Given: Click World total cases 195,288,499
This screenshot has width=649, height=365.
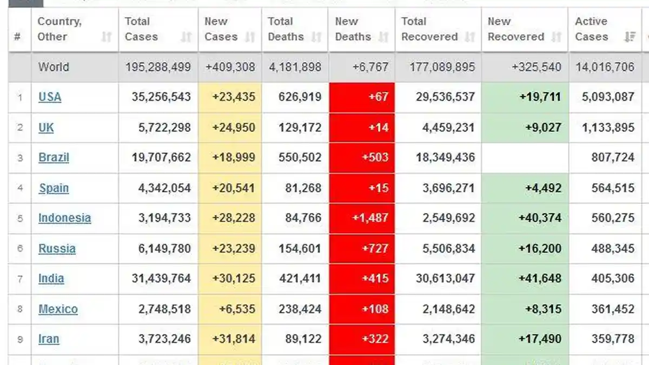Looking at the screenshot, I should tap(158, 67).
